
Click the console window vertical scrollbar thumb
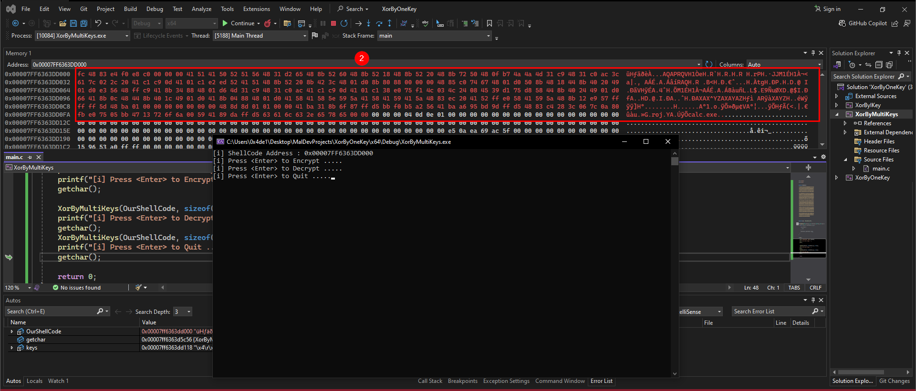pos(675,161)
